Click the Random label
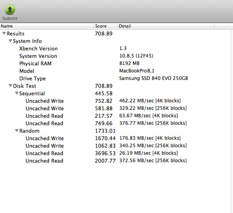Image resolution: width=233 pixels, height=213 pixels. 29,131
